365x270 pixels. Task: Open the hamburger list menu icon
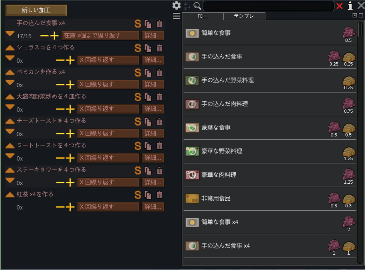(x=176, y=16)
